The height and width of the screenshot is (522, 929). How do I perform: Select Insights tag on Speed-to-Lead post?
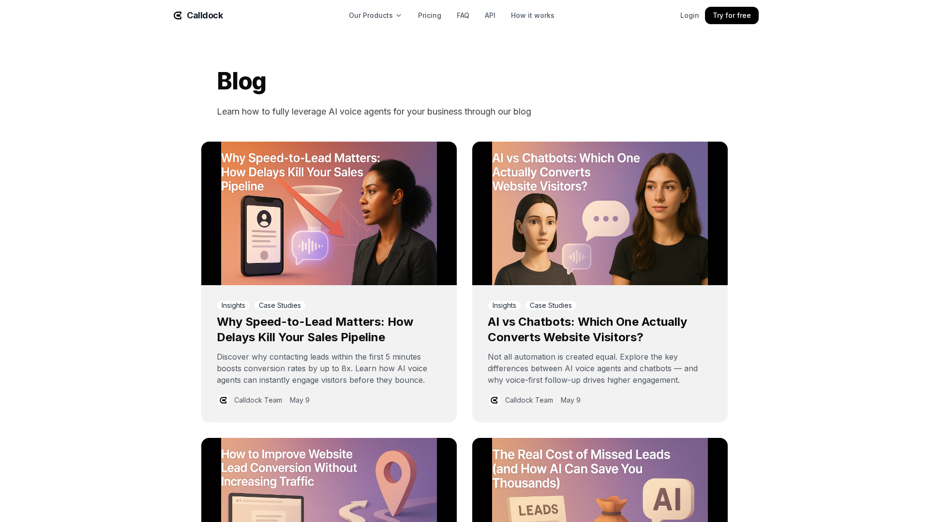[233, 305]
